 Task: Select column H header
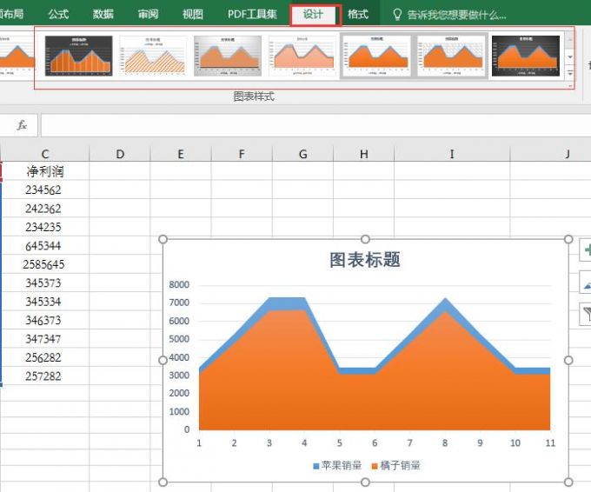(x=363, y=154)
